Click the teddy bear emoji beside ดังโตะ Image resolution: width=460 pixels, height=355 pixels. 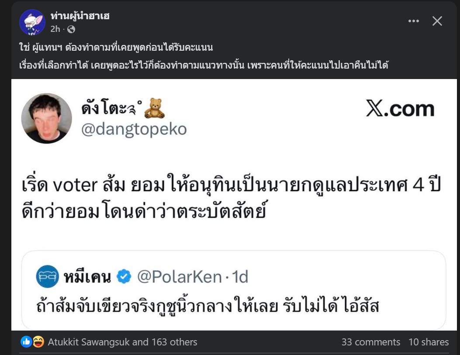tap(154, 108)
